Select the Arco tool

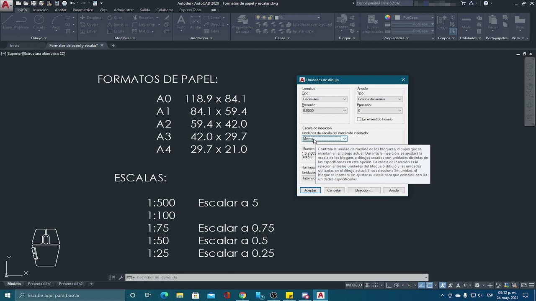click(56, 22)
